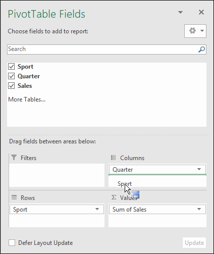The height and width of the screenshot is (254, 214).
Task: Expand the Sport dropdown in Rows
Action: (x=97, y=209)
